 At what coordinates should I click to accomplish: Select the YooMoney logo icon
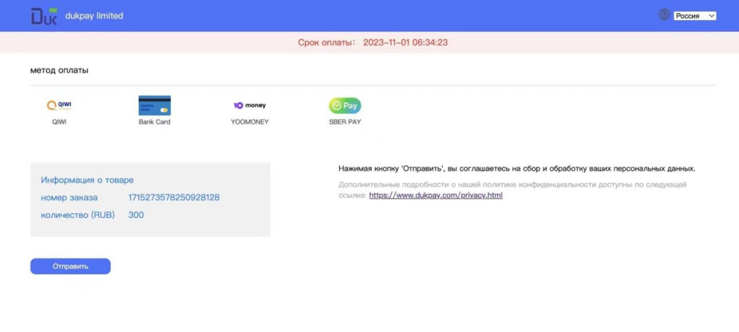click(x=250, y=105)
